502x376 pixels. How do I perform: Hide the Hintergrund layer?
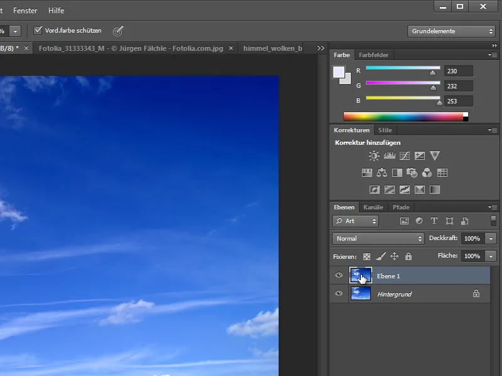click(x=339, y=293)
